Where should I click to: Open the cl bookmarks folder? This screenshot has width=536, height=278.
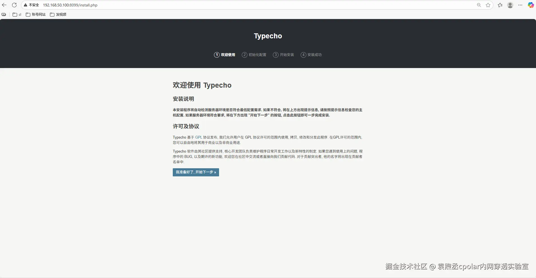[17, 15]
